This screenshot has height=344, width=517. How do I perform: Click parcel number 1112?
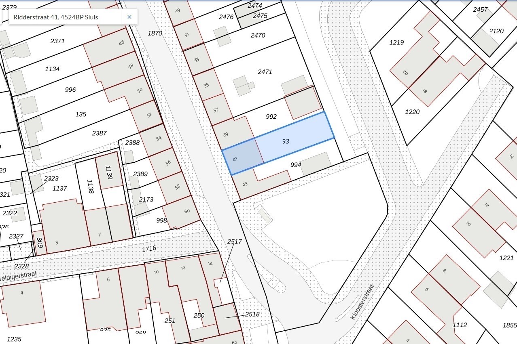point(460,325)
